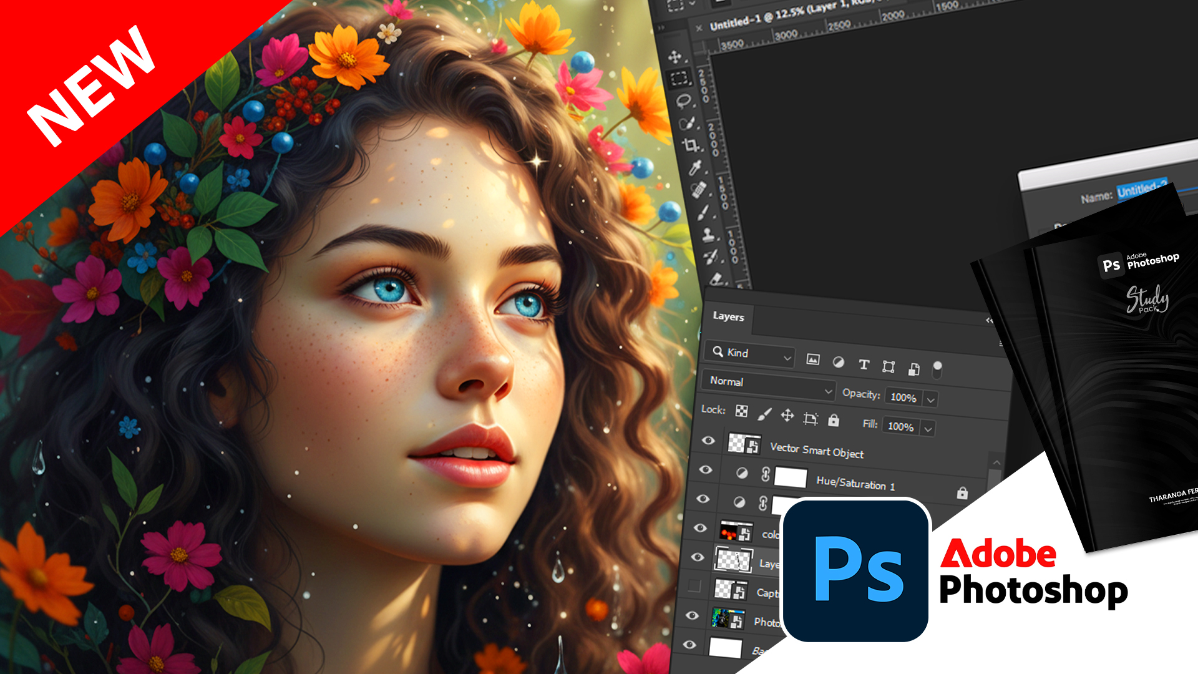This screenshot has width=1198, height=674.
Task: Select the Clone Stamp tool
Action: 708,235
